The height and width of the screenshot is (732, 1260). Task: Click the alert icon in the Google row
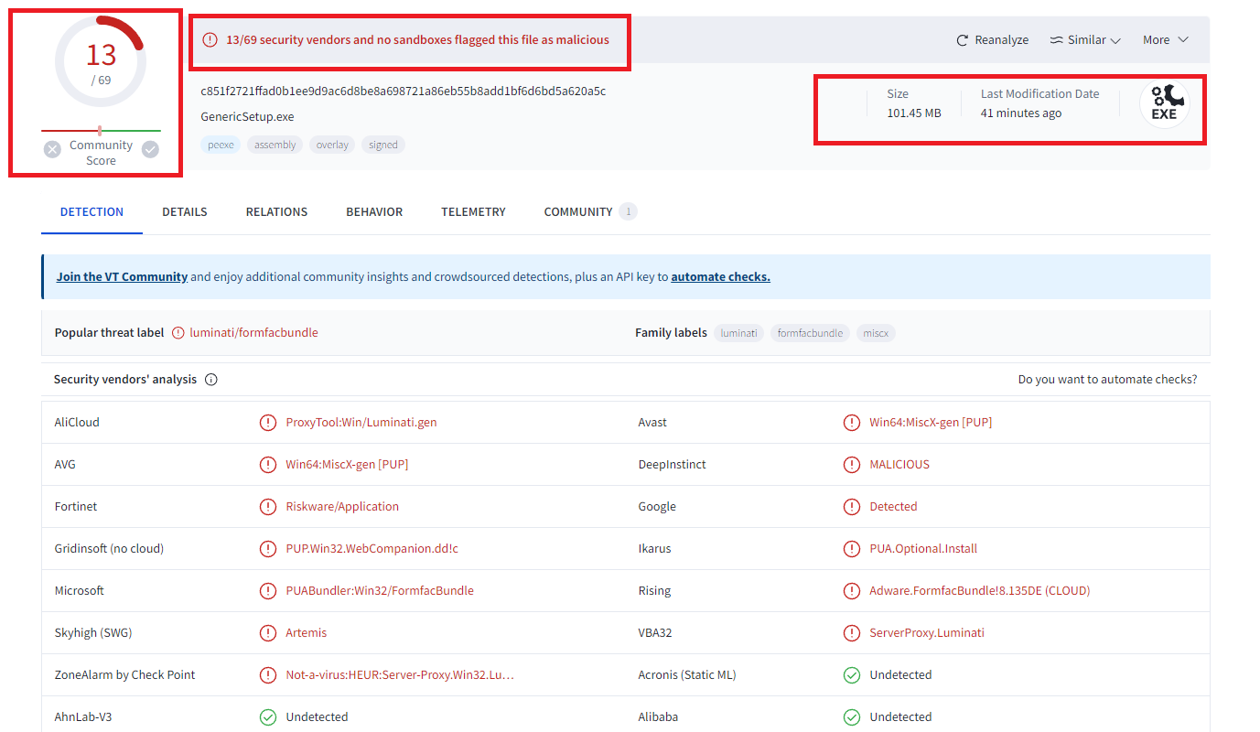pos(852,507)
